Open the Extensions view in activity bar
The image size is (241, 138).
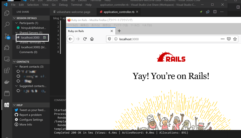(x=7, y=71)
